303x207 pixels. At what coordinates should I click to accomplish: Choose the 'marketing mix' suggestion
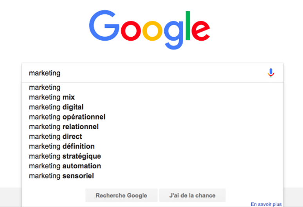52,97
